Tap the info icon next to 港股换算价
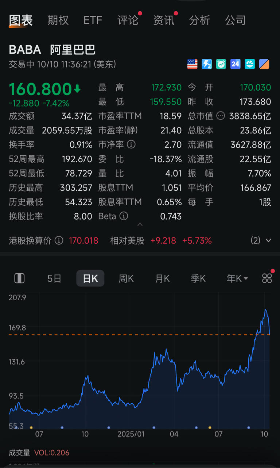 [x=59, y=240]
